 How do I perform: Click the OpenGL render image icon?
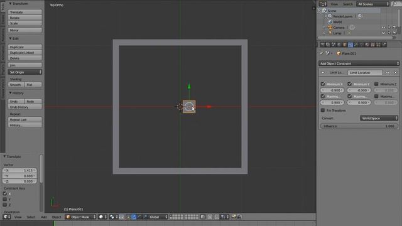tap(234, 217)
